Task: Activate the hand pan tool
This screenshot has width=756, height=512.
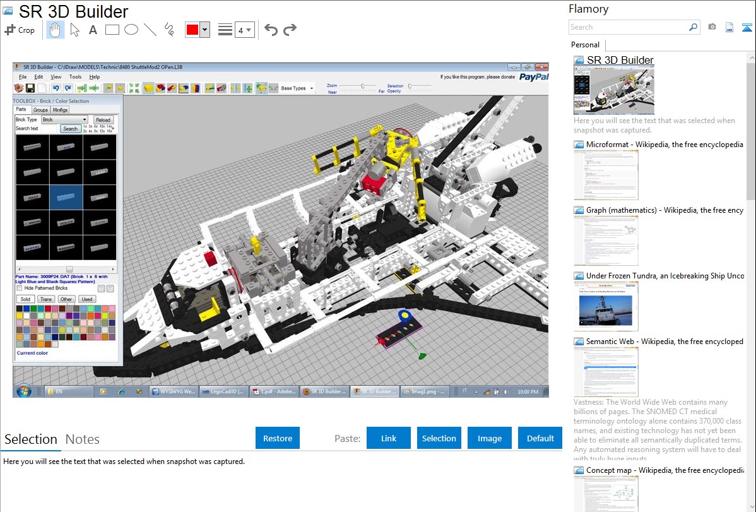Action: pyautogui.click(x=55, y=30)
